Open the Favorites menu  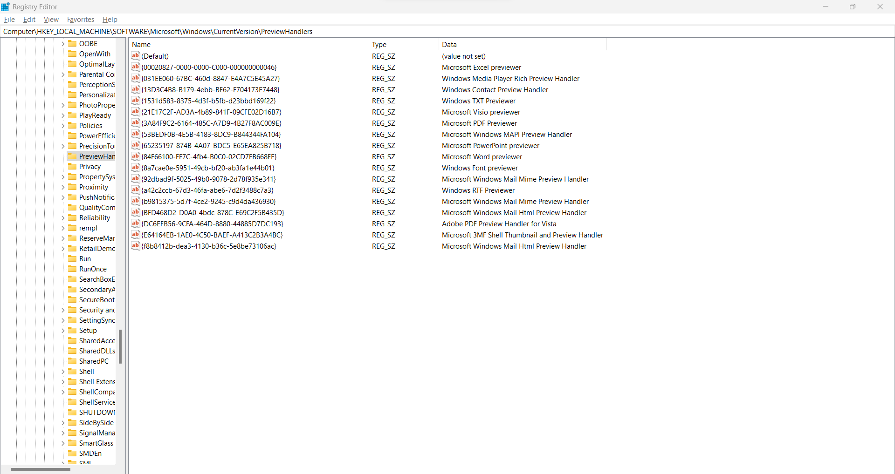(80, 20)
